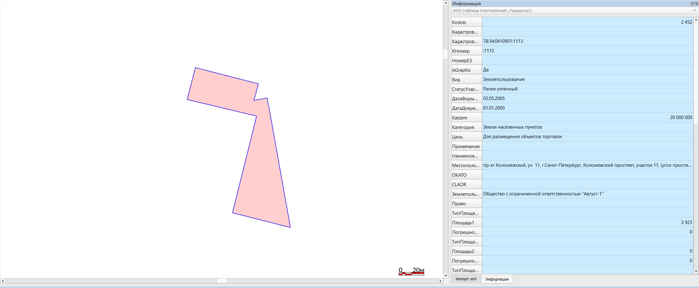Viewport: 699px width, 288px height.
Task: Click the map's vertical scrollbar thumb
Action: (446, 54)
